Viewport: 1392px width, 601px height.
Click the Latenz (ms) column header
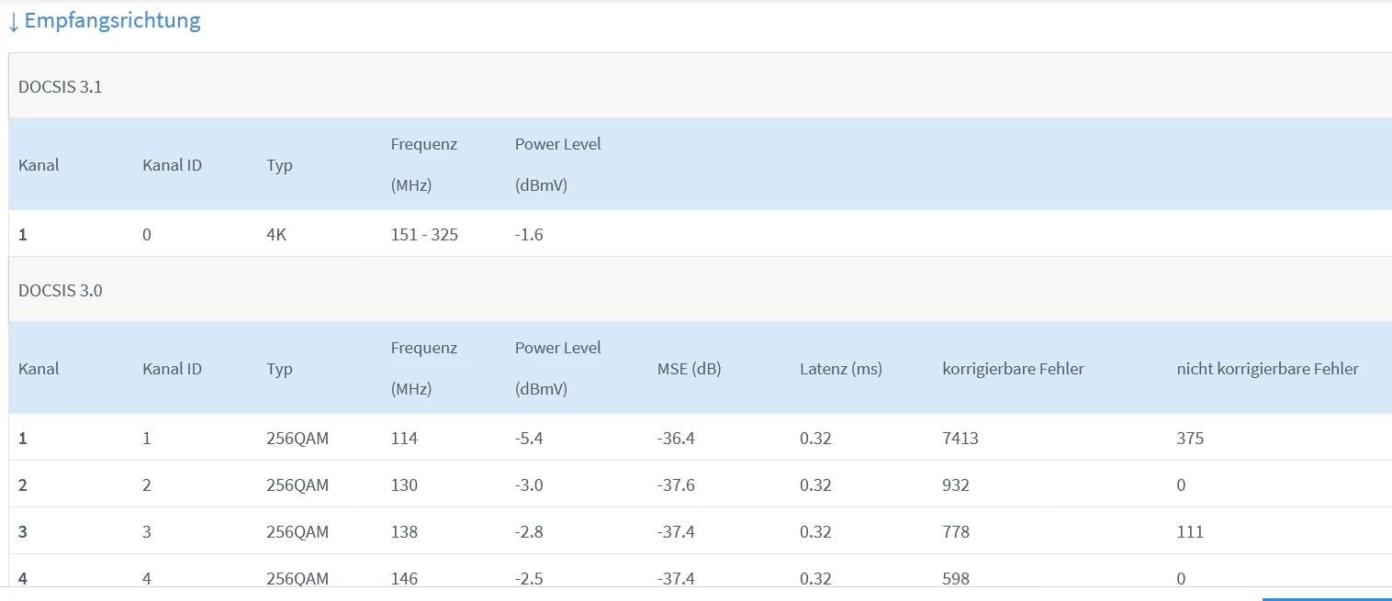pos(840,369)
